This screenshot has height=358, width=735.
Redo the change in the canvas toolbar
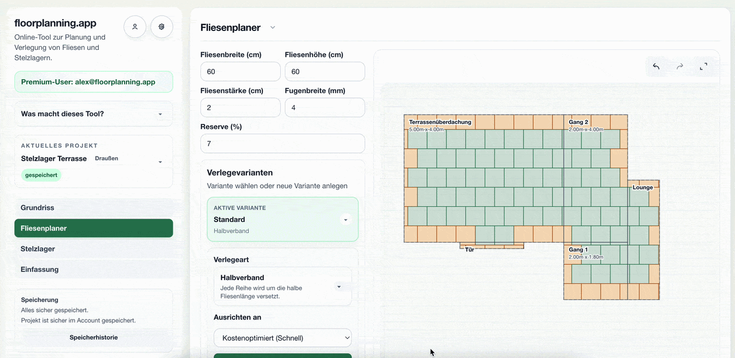[680, 67]
